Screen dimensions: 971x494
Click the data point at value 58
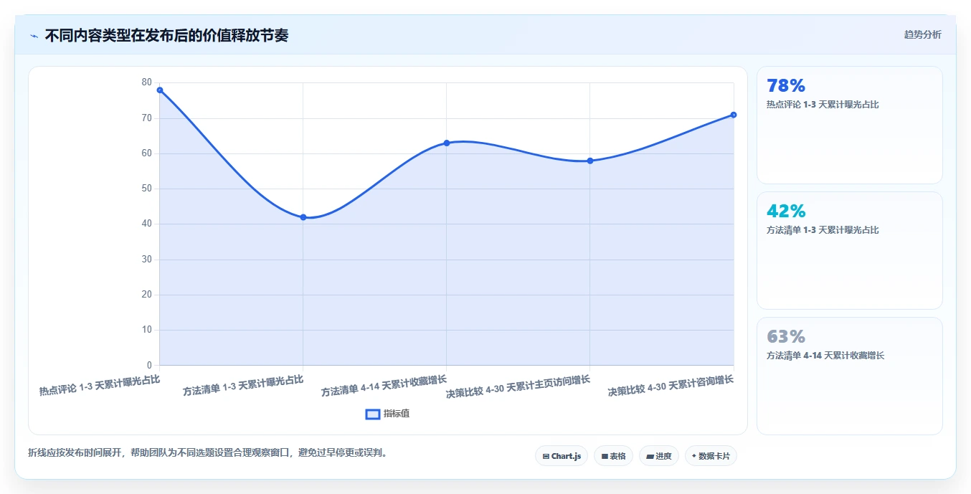click(590, 161)
